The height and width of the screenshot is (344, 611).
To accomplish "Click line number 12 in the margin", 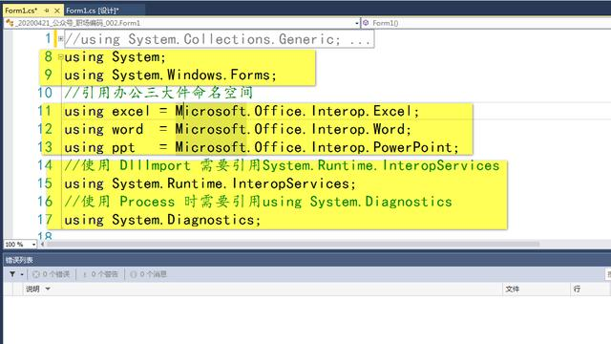I will click(x=45, y=129).
